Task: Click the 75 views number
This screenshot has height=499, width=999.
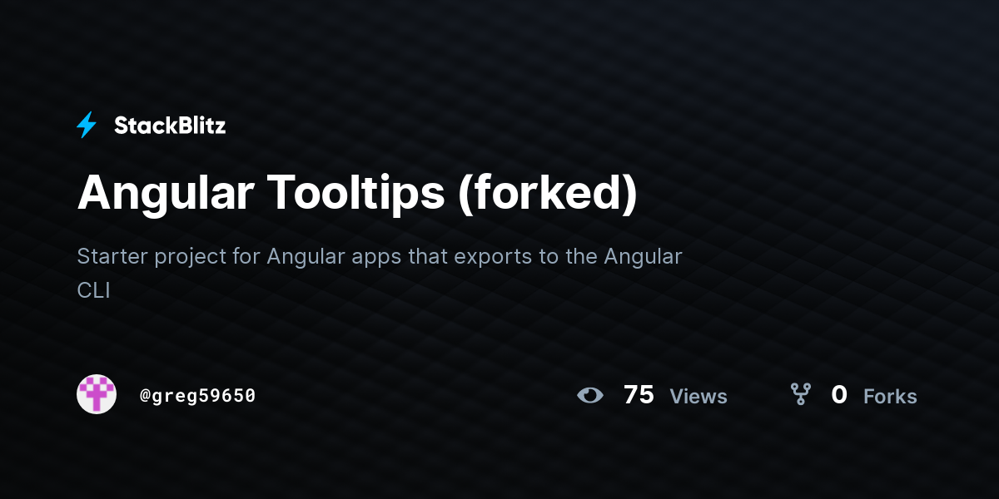Action: coord(639,394)
